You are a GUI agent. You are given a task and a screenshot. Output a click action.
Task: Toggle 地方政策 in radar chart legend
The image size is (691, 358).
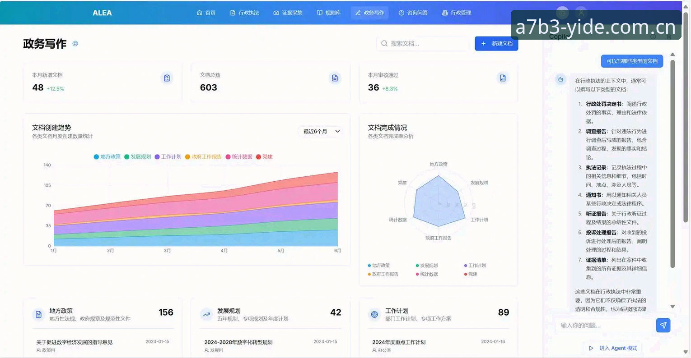(378, 266)
